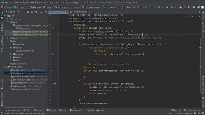Click the editor vertical scrollbar
Viewport: 205px width, 115px height.
click(201, 65)
